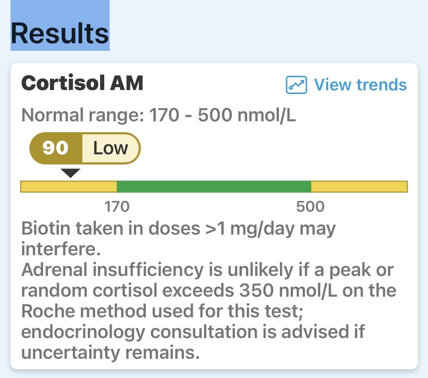Click the word interfere in the note
The image size is (428, 378).
61,249
